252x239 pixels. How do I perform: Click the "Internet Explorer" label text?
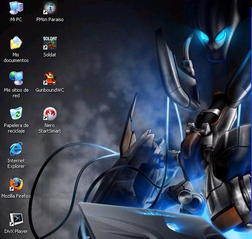click(16, 163)
